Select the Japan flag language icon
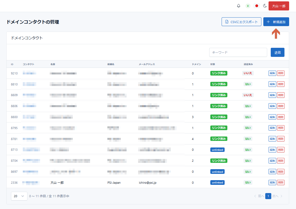 pos(257,6)
